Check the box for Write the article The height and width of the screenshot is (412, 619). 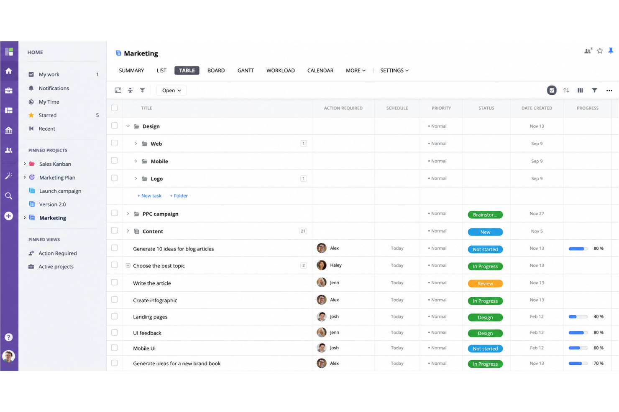(x=114, y=283)
